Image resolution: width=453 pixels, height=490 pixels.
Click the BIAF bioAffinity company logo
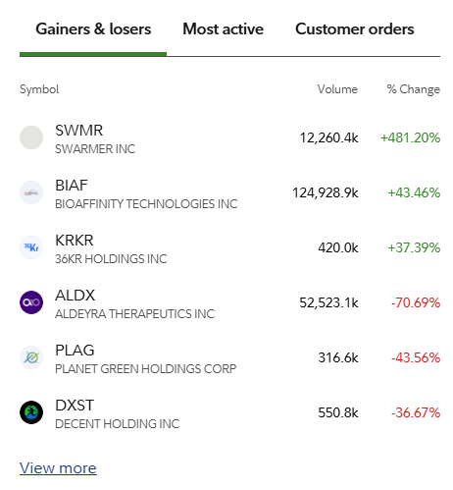31,192
